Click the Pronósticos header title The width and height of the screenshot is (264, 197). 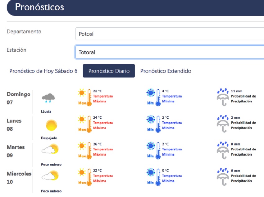click(39, 7)
